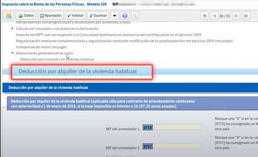Go to the first page arrow
Screen dimensions: 258x157
pos(204,16)
